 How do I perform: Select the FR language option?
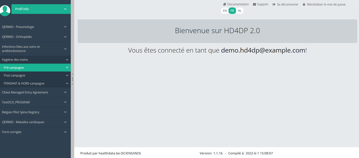click(232, 11)
